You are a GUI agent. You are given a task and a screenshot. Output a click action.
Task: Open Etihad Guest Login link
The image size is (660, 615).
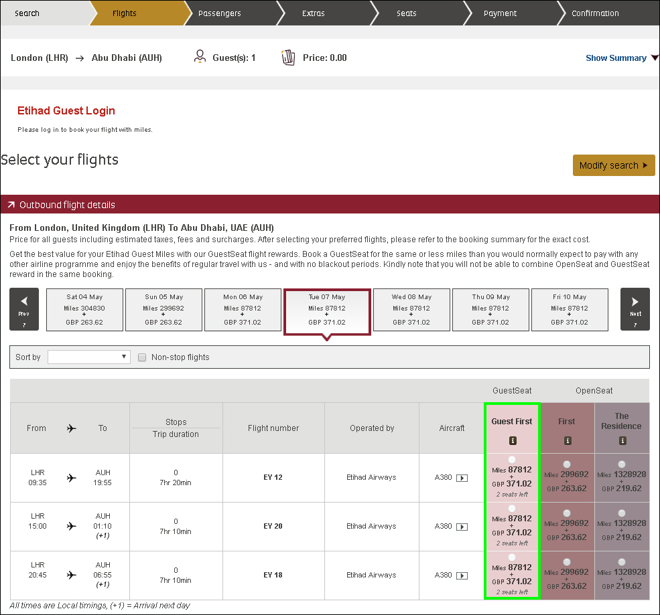[x=66, y=110]
